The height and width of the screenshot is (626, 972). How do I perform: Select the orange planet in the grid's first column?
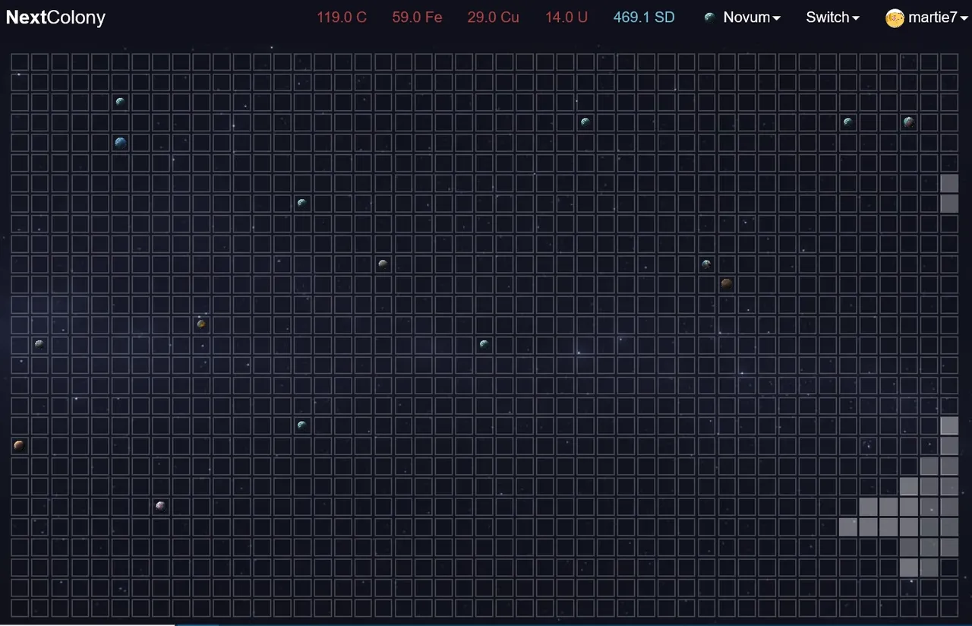(x=19, y=445)
